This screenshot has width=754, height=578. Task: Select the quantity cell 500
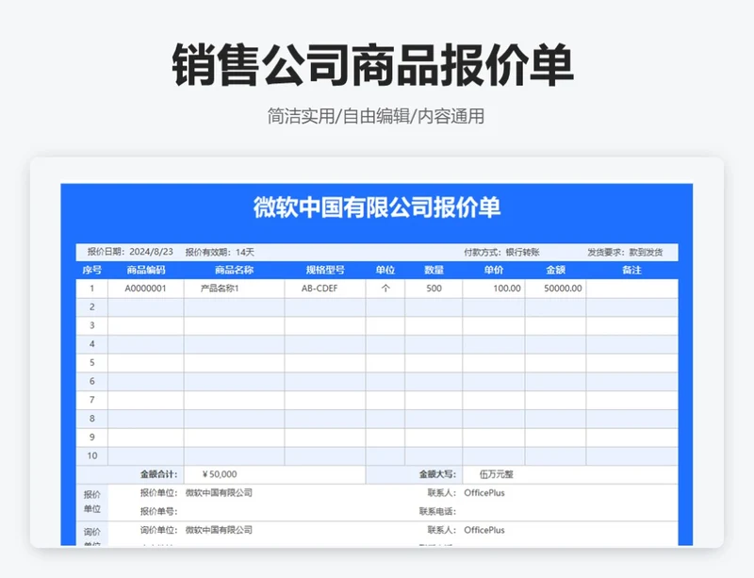(434, 289)
